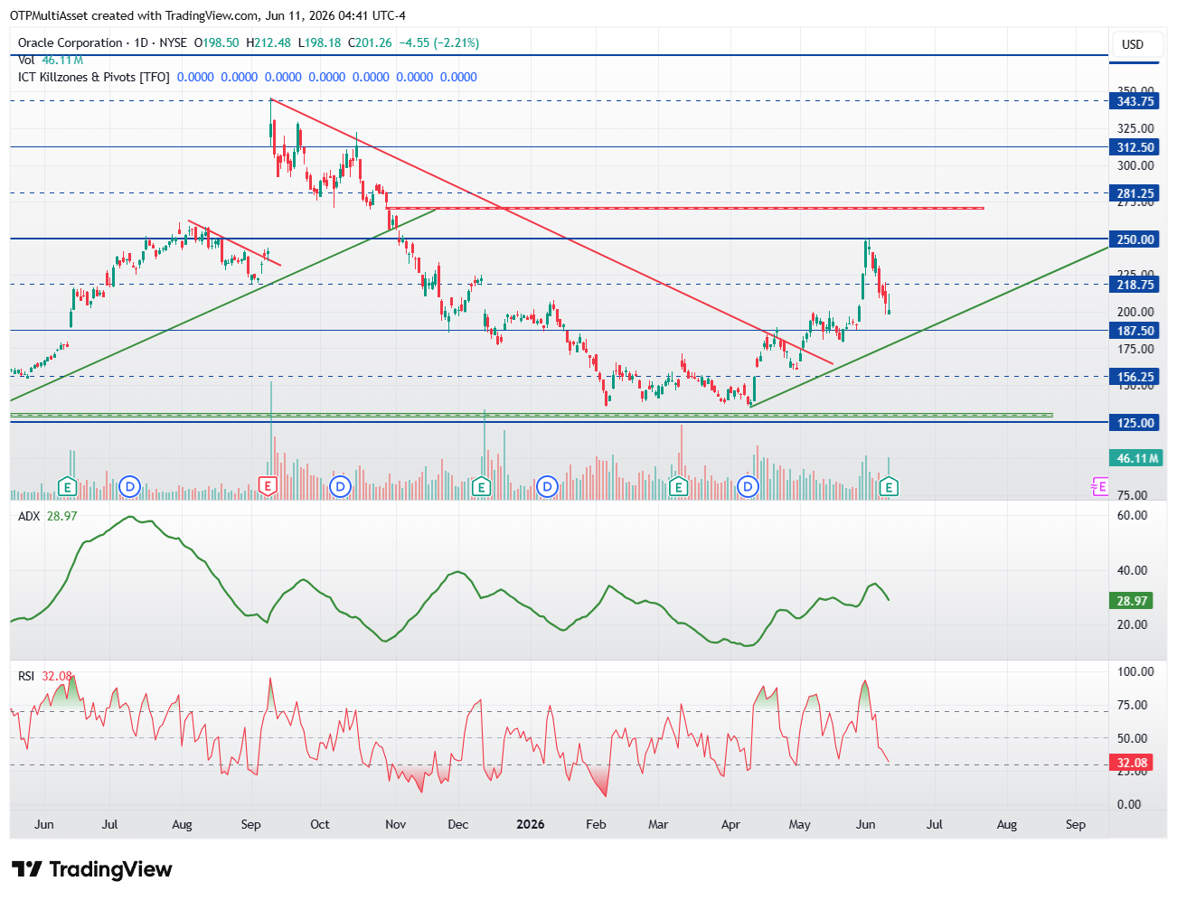The image size is (1177, 900).
Task: Click the green 46.11 M volume label
Action: pos(1135,458)
